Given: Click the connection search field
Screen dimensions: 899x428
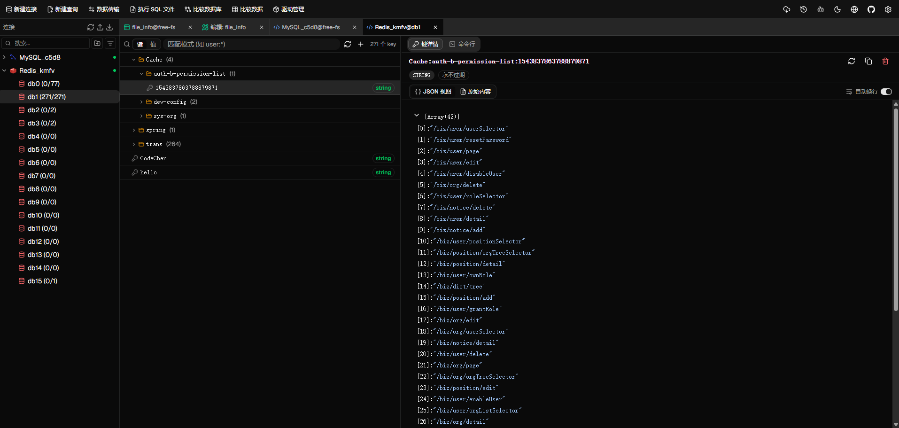Looking at the screenshot, I should pos(46,43).
